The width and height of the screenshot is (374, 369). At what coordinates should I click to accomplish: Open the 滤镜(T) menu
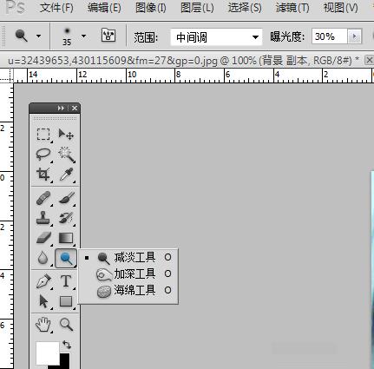(292, 8)
